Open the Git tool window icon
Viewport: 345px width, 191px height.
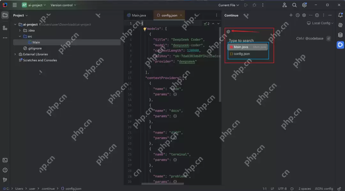pos(5,180)
